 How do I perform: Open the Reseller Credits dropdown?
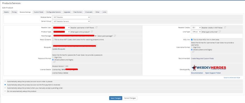(196, 28)
